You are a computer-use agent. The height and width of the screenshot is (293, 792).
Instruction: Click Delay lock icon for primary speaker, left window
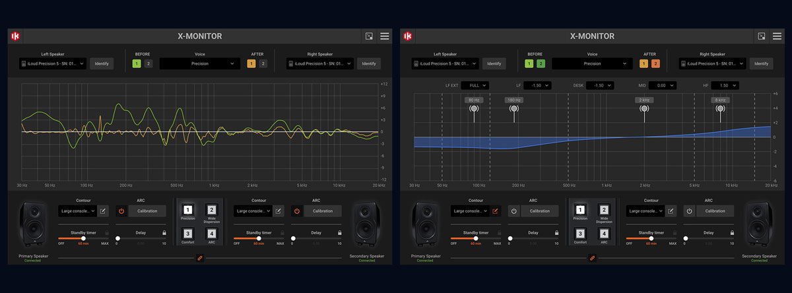164,233
